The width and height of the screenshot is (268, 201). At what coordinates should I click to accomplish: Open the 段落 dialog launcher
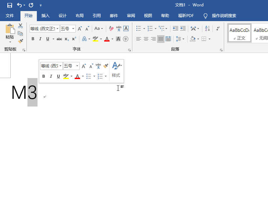(x=221, y=50)
